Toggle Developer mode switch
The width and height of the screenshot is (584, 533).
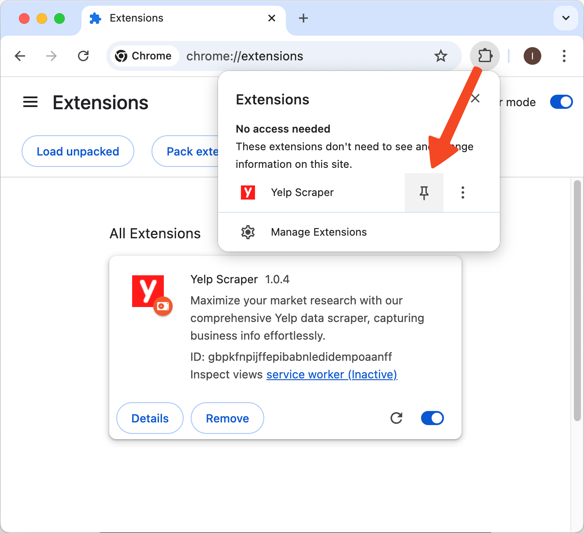pyautogui.click(x=561, y=102)
